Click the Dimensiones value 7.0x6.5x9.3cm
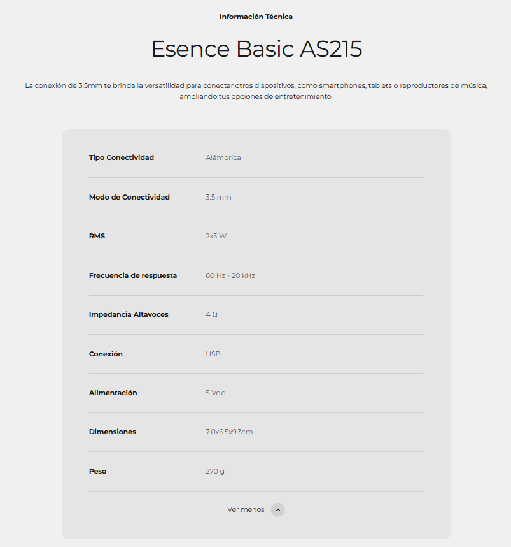 tap(229, 432)
